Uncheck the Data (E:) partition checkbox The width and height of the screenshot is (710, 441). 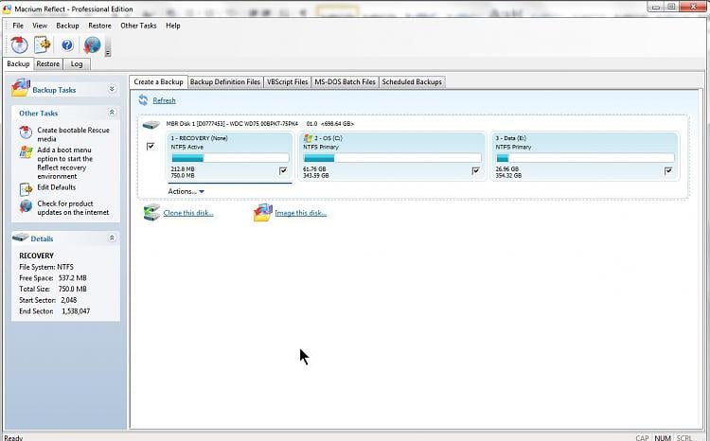tap(668, 170)
